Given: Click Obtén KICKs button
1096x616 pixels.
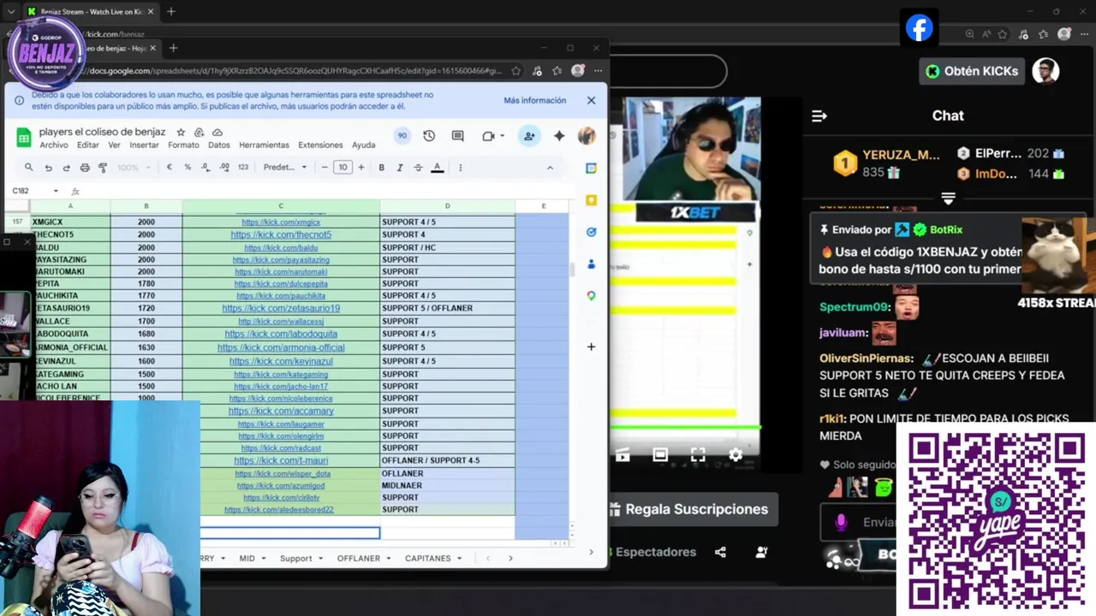Looking at the screenshot, I should click(x=972, y=71).
